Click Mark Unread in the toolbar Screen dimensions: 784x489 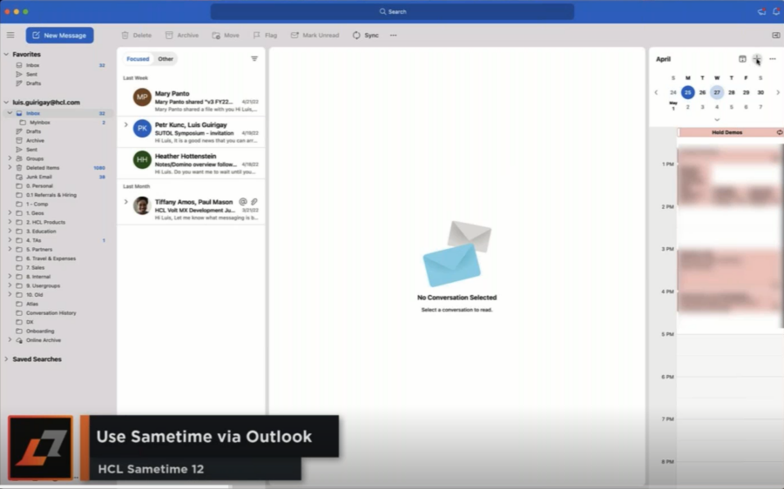(x=315, y=36)
